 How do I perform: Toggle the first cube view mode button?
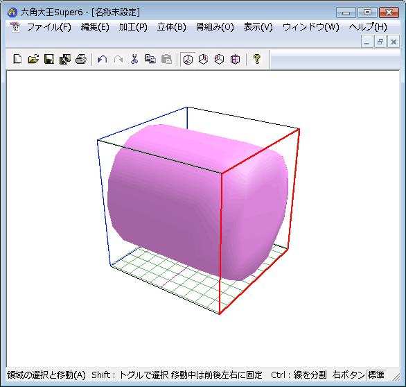[x=188, y=60]
